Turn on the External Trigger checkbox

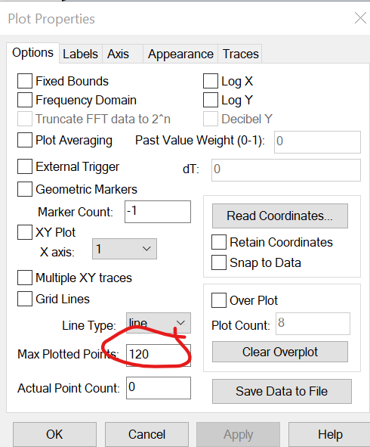click(25, 166)
